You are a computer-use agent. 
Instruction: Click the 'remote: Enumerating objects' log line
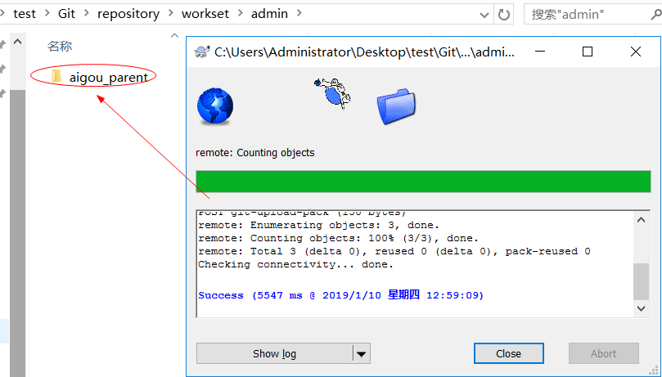(x=319, y=225)
